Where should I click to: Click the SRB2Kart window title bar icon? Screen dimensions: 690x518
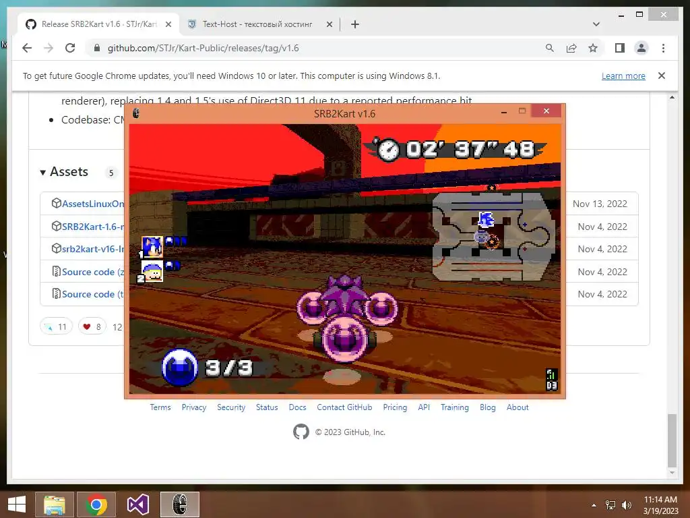pos(136,113)
